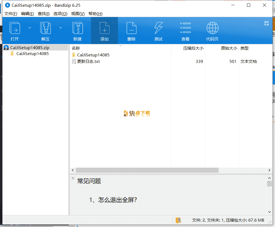This screenshot has width=275, height=227.
Task: Click the horizontal scrollbar right arrow
Action: pos(269,170)
